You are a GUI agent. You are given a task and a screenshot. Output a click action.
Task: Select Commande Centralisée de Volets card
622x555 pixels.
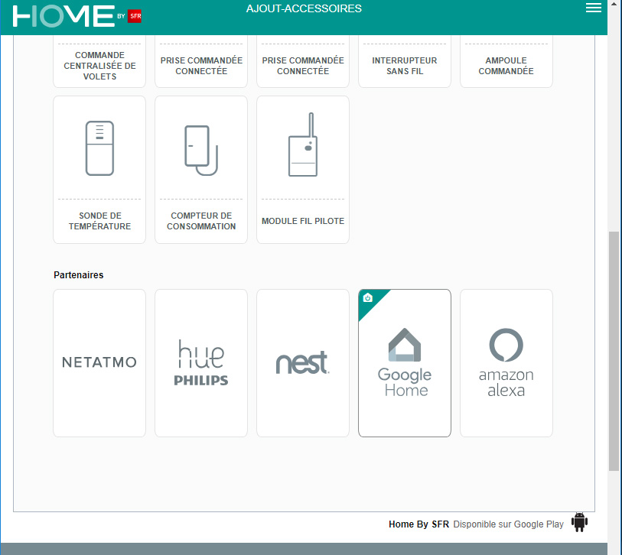(x=99, y=66)
